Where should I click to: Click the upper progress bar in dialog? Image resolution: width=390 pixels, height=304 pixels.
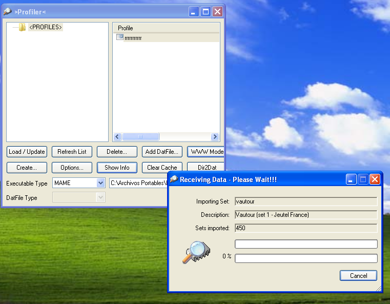306,244
